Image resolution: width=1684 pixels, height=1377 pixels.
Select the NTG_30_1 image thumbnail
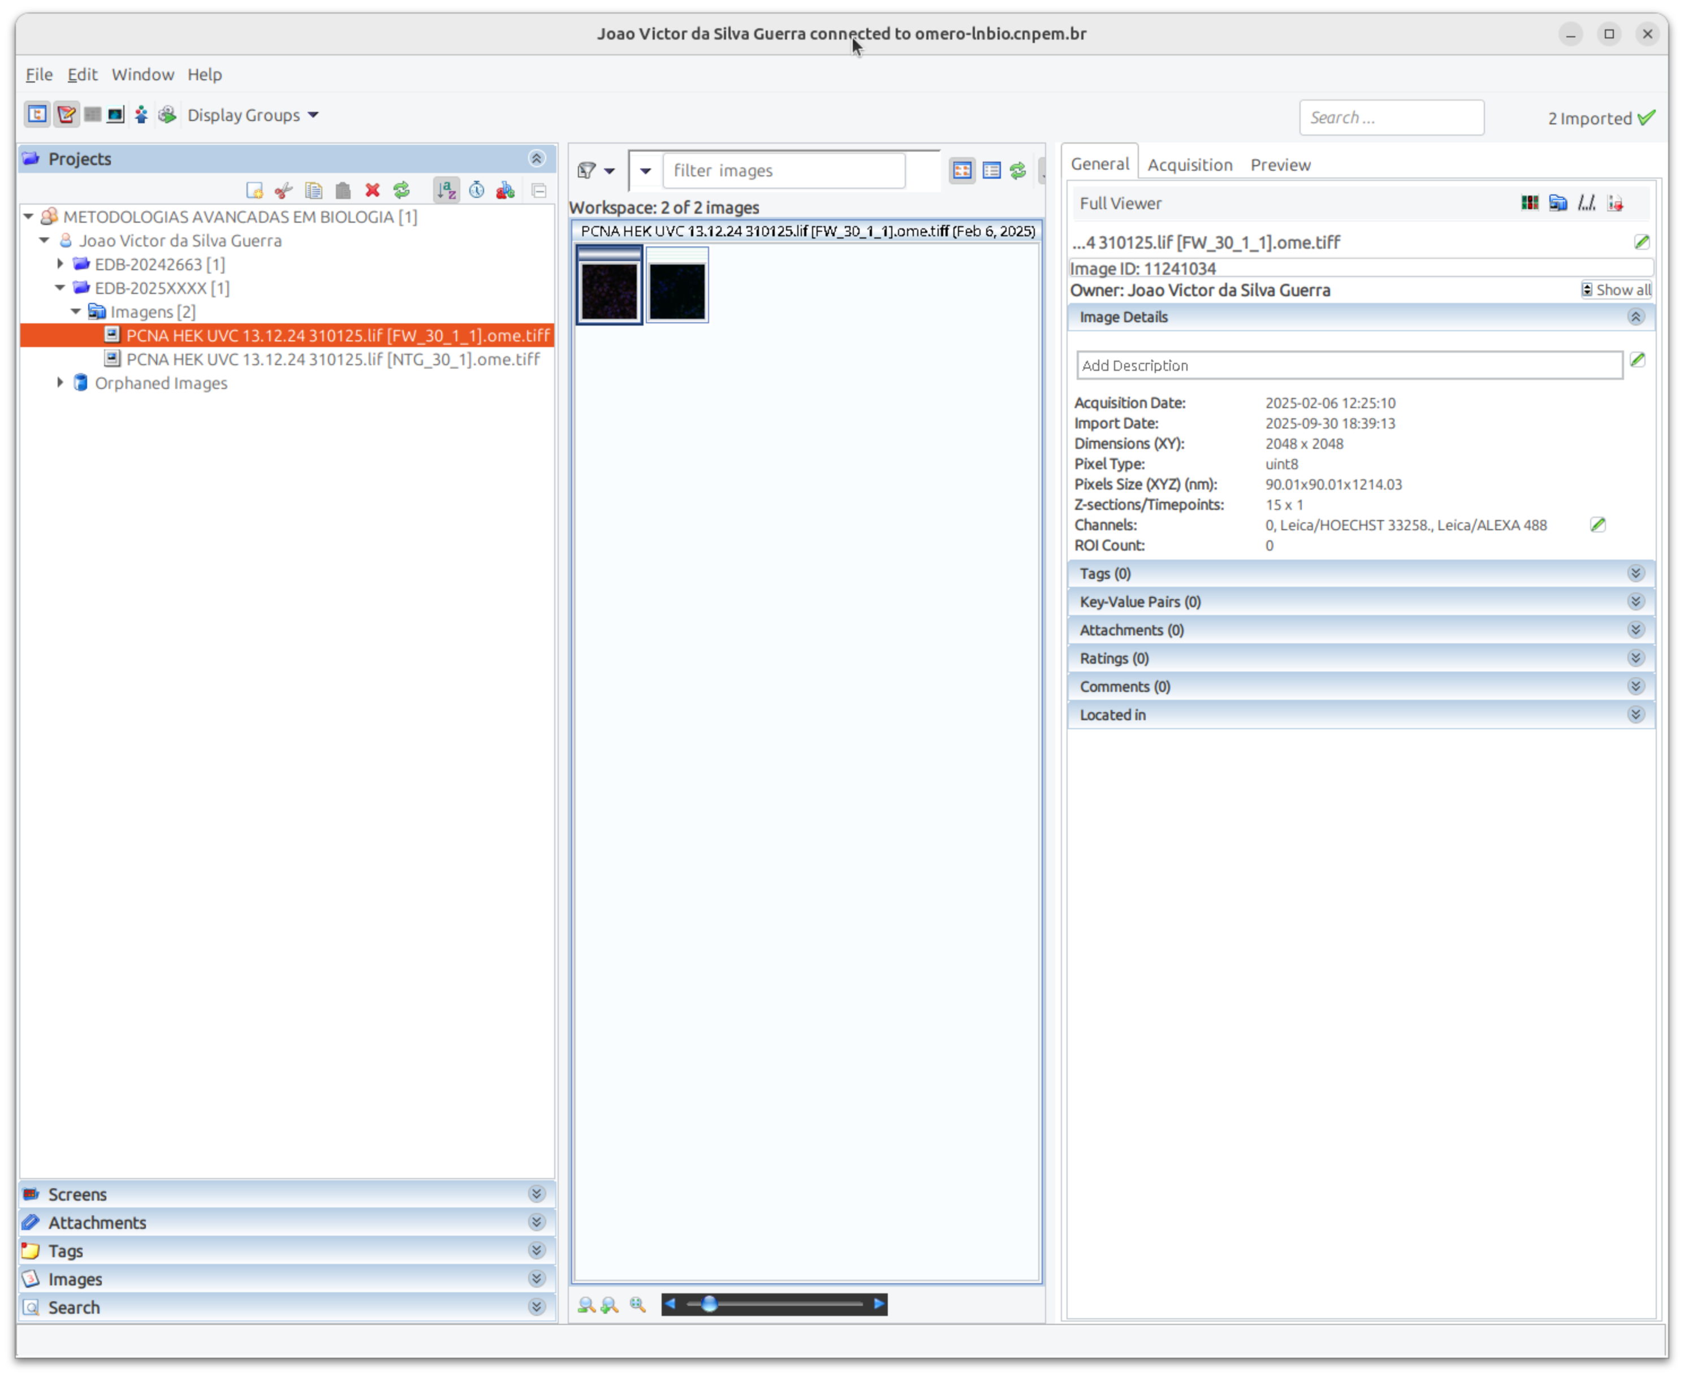677,287
